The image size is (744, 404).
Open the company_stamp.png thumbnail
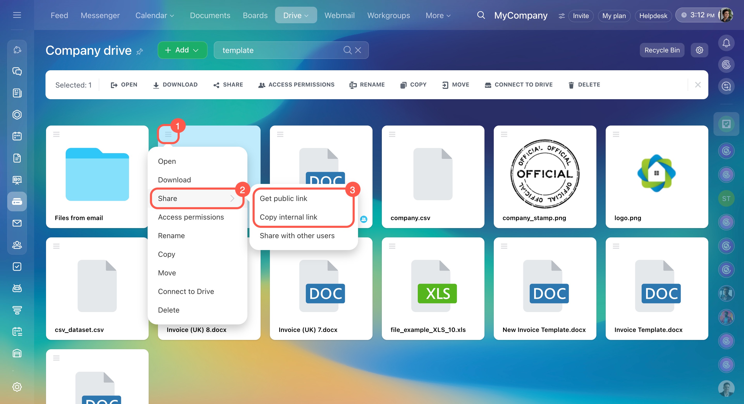pyautogui.click(x=544, y=174)
